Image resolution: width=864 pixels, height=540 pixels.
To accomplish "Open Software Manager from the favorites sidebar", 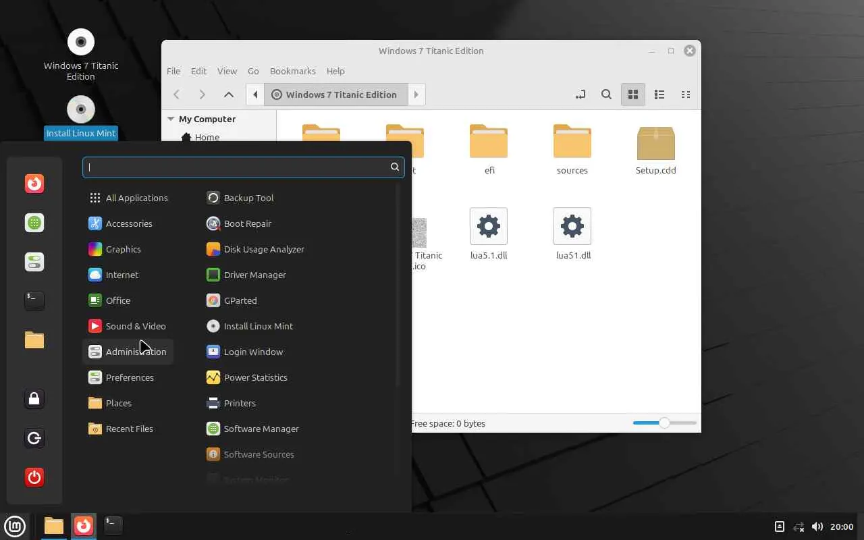I will pyautogui.click(x=34, y=223).
